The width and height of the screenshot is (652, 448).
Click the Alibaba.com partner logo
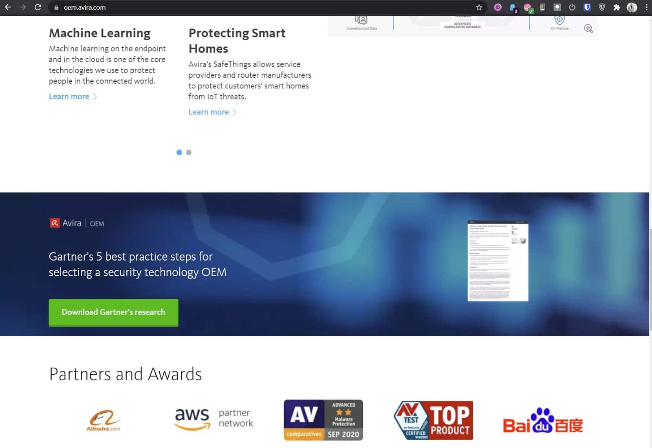click(104, 420)
